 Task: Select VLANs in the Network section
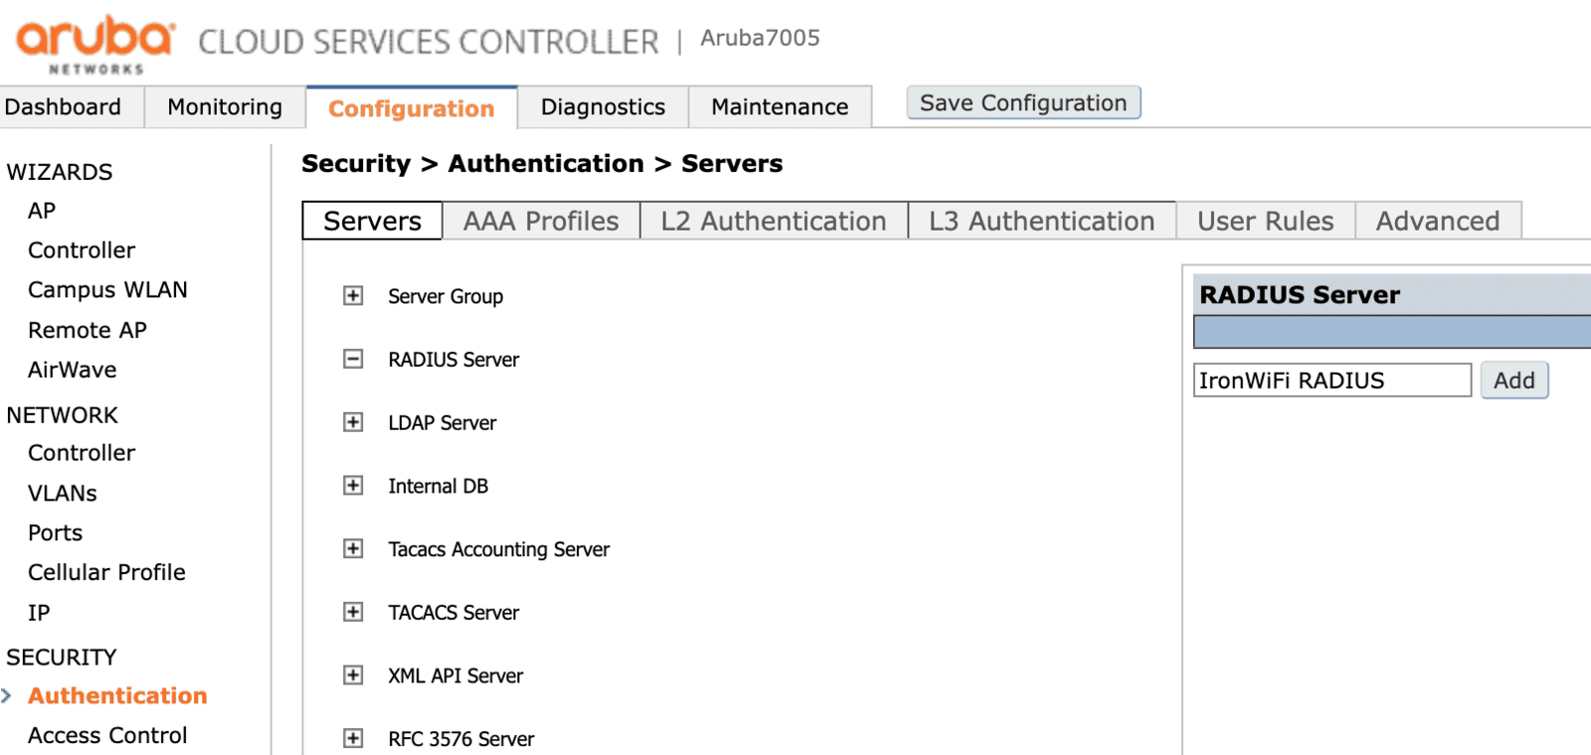point(63,494)
